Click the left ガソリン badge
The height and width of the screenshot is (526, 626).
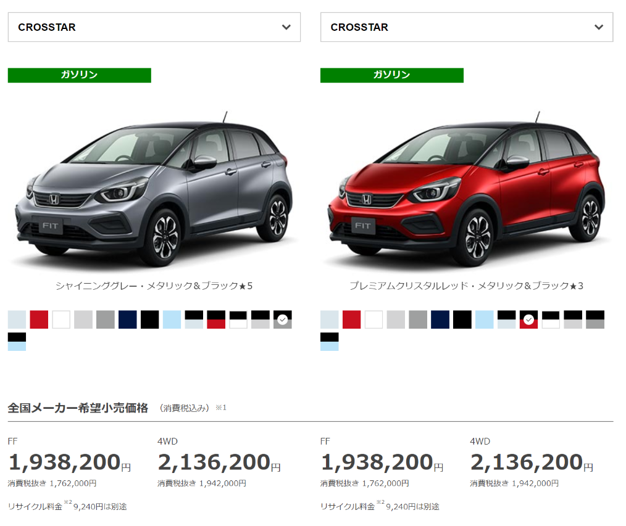(79, 75)
